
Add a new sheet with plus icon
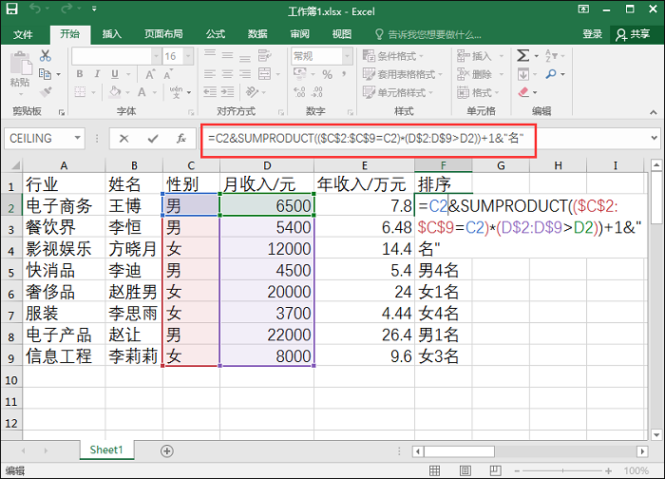click(167, 450)
